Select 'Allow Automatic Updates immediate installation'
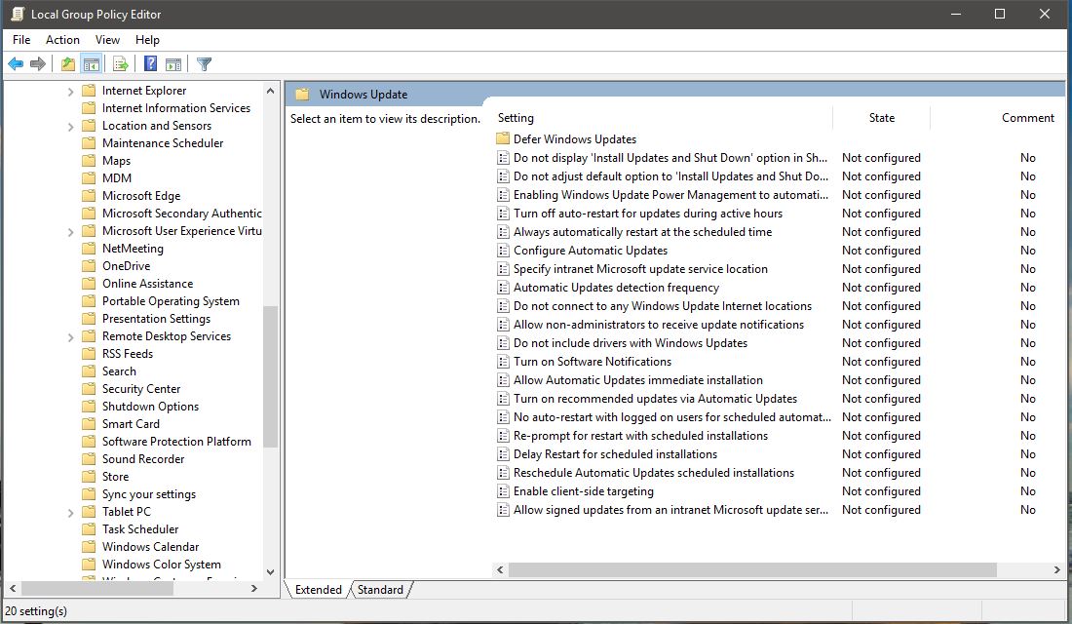The height and width of the screenshot is (624, 1072). [x=638, y=379]
